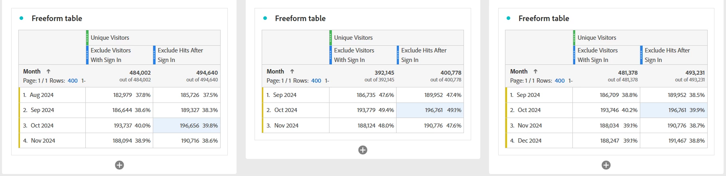
Task: Select the Aug 2024 row
Action: pos(41,95)
